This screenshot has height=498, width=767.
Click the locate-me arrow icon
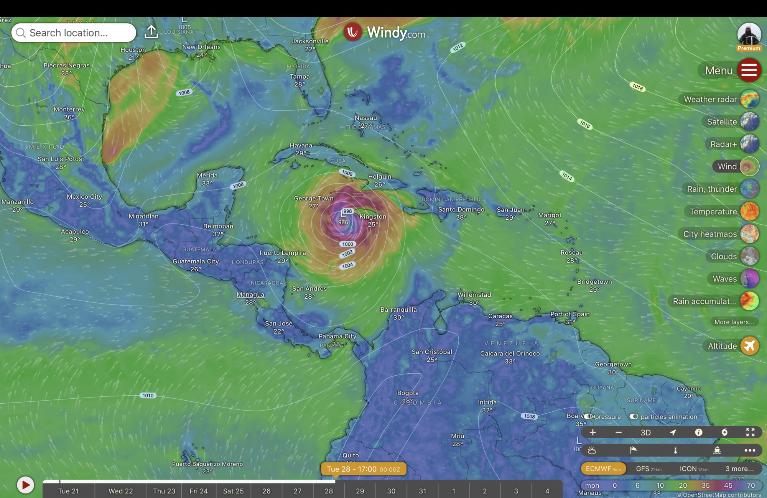click(673, 432)
